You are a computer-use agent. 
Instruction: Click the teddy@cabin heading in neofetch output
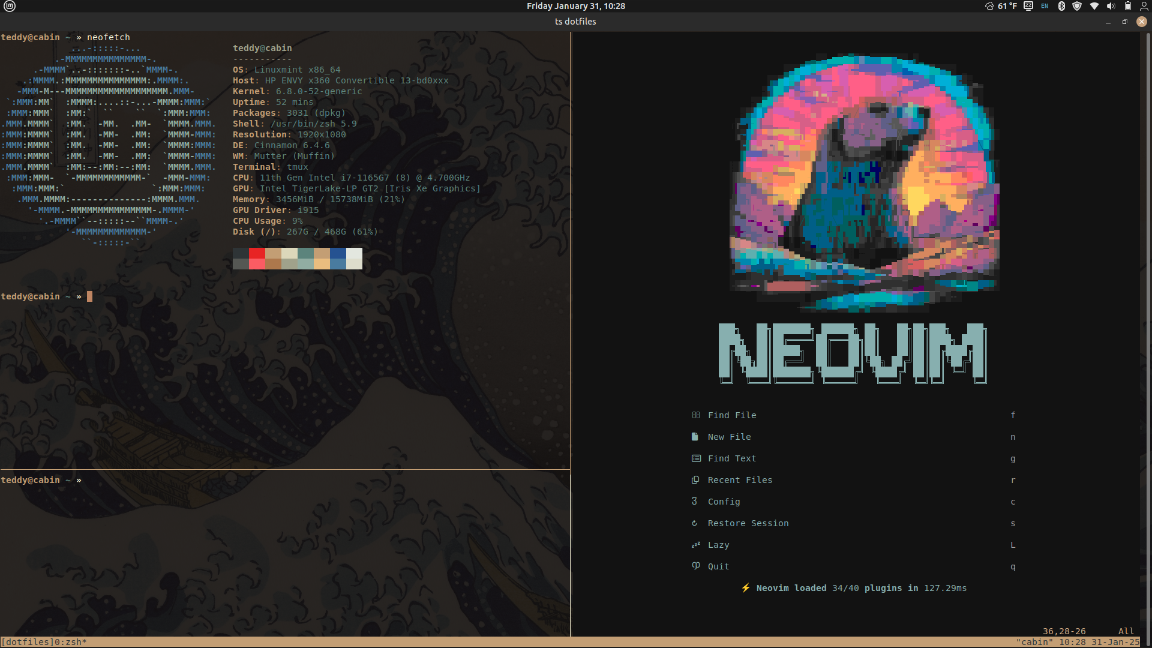tap(262, 48)
